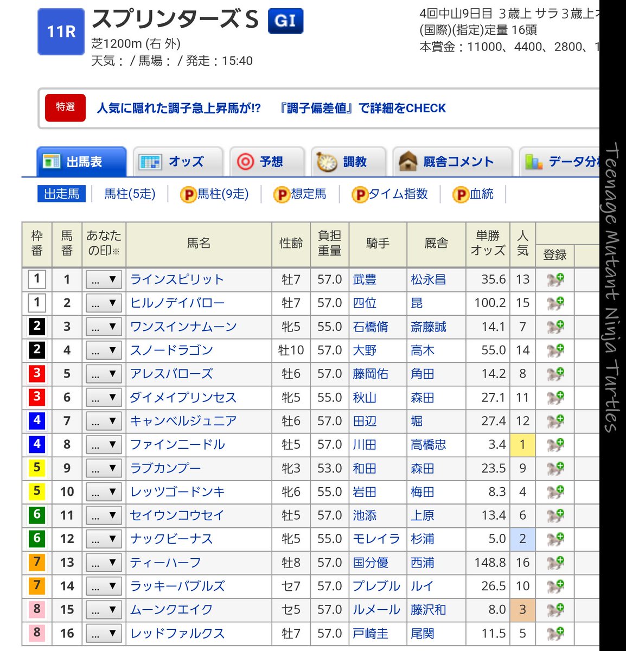Viewport: 626px width, 651px height.
Task: Open trainer link 高橋忠
Action: pyautogui.click(x=429, y=445)
